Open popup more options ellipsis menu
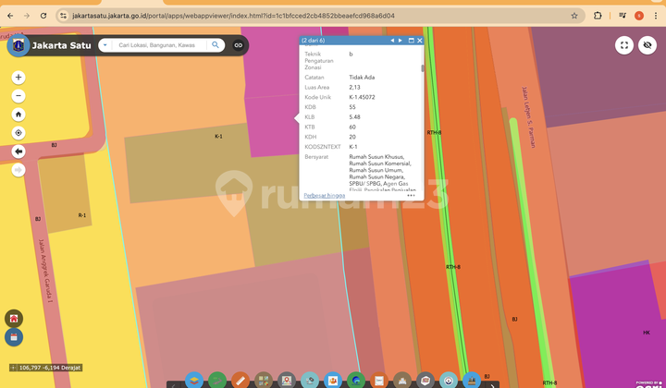Screen dimensions: 666x388 411,196
